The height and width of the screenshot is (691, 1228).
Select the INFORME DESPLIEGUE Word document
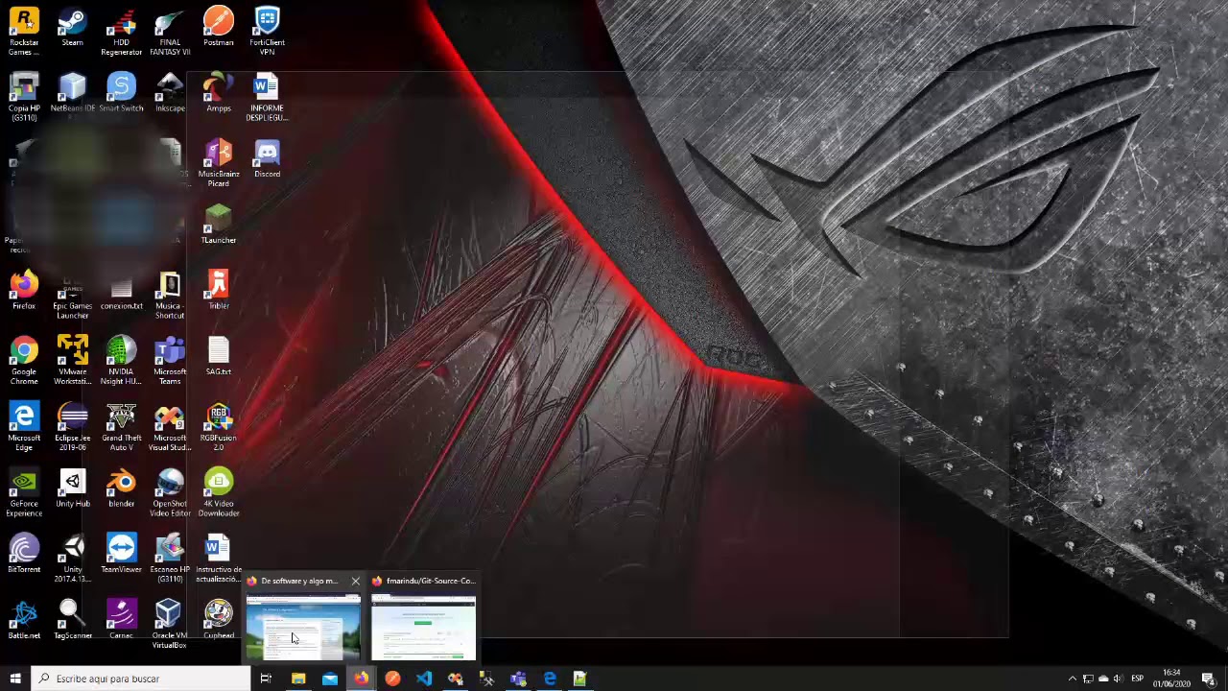267,96
